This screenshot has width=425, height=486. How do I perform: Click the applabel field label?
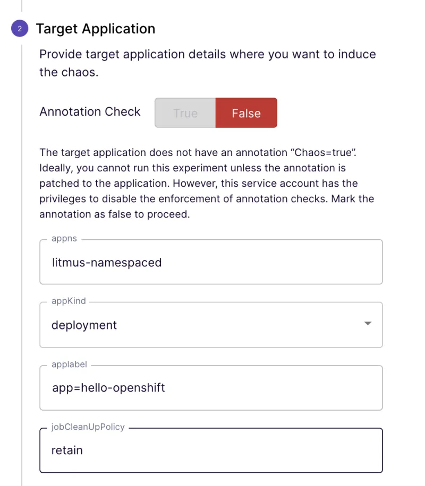click(69, 364)
